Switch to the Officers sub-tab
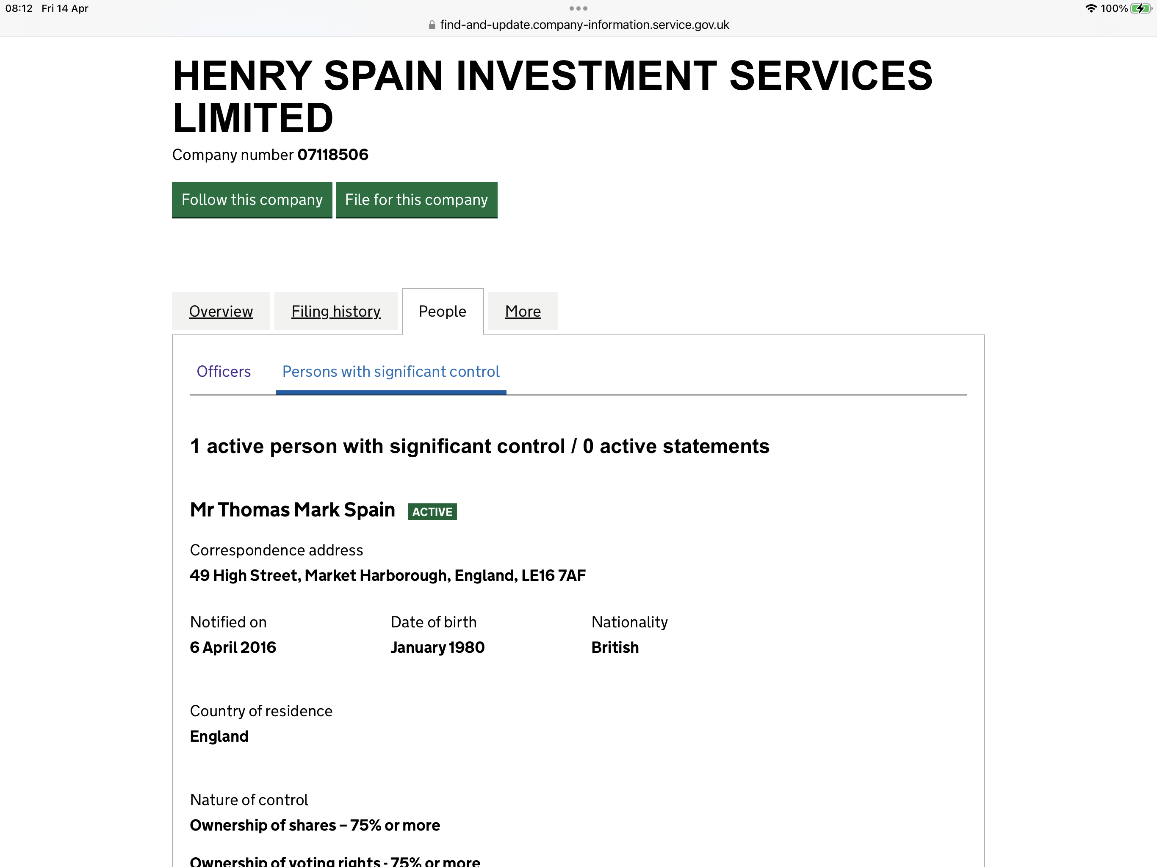1157x867 pixels. click(x=224, y=371)
